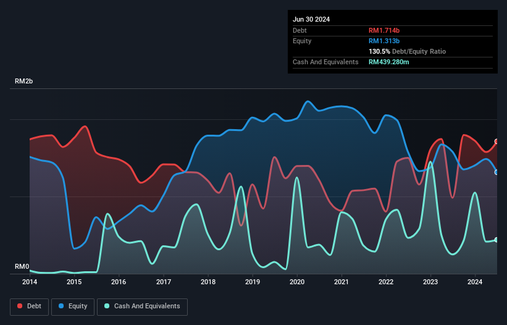Click the 2021 x-axis label
507x325 pixels.
click(x=341, y=282)
